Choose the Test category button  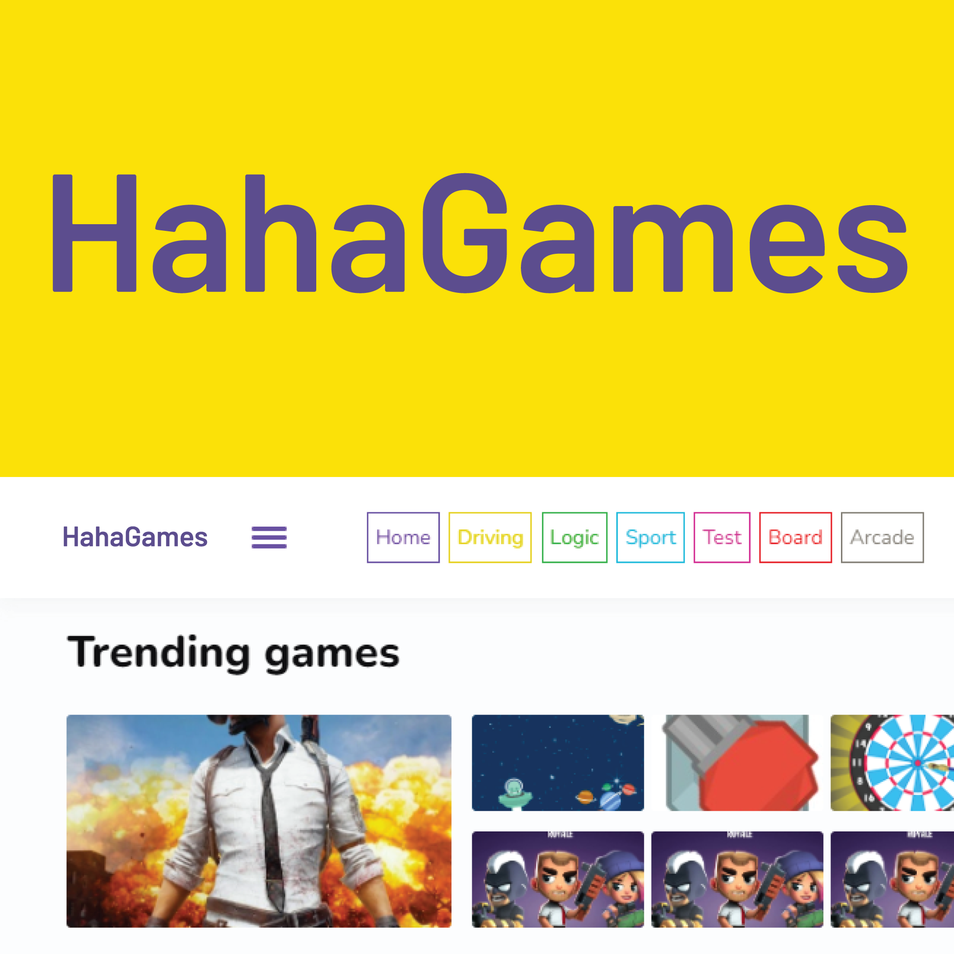(x=722, y=537)
